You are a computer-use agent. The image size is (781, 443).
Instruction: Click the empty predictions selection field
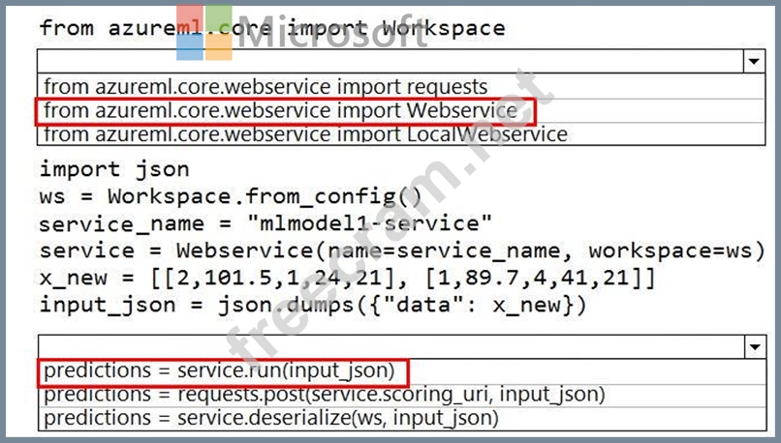point(388,346)
